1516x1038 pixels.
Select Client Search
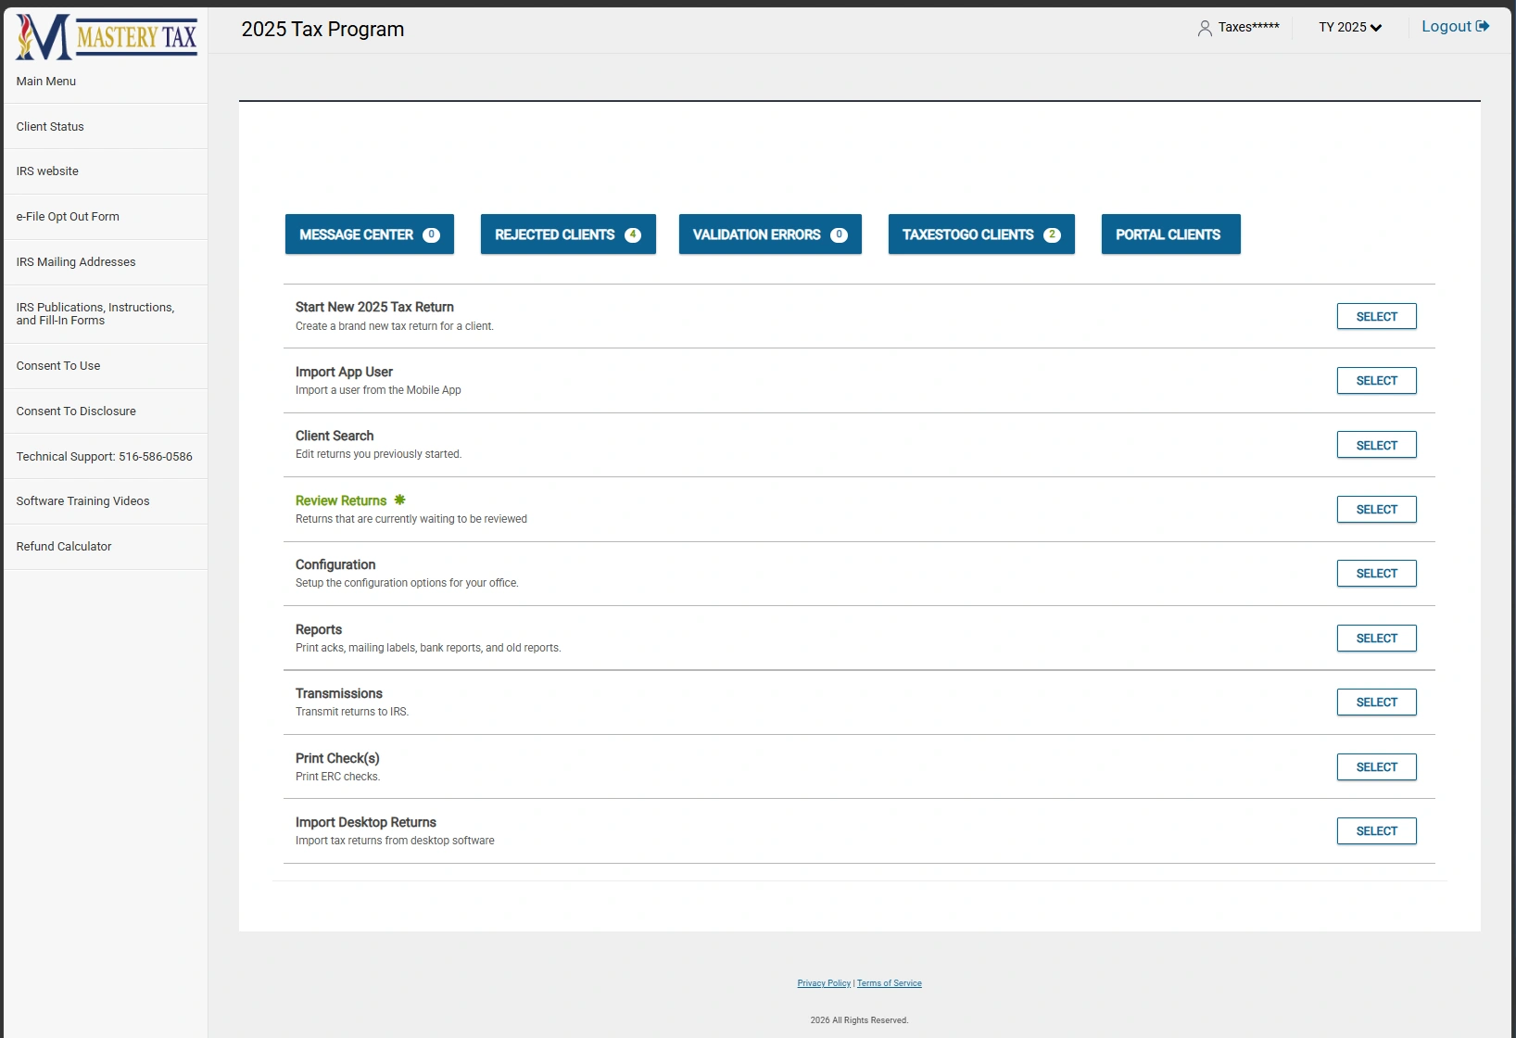(x=1376, y=446)
